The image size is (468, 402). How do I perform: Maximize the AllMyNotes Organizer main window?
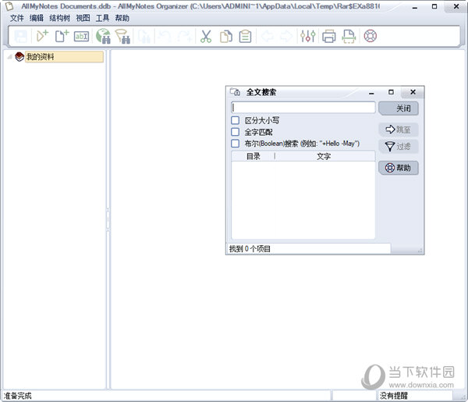[434, 6]
